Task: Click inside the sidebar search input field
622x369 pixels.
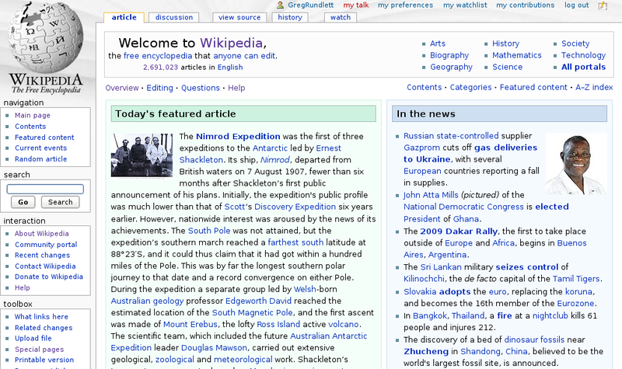Action: click(45, 189)
